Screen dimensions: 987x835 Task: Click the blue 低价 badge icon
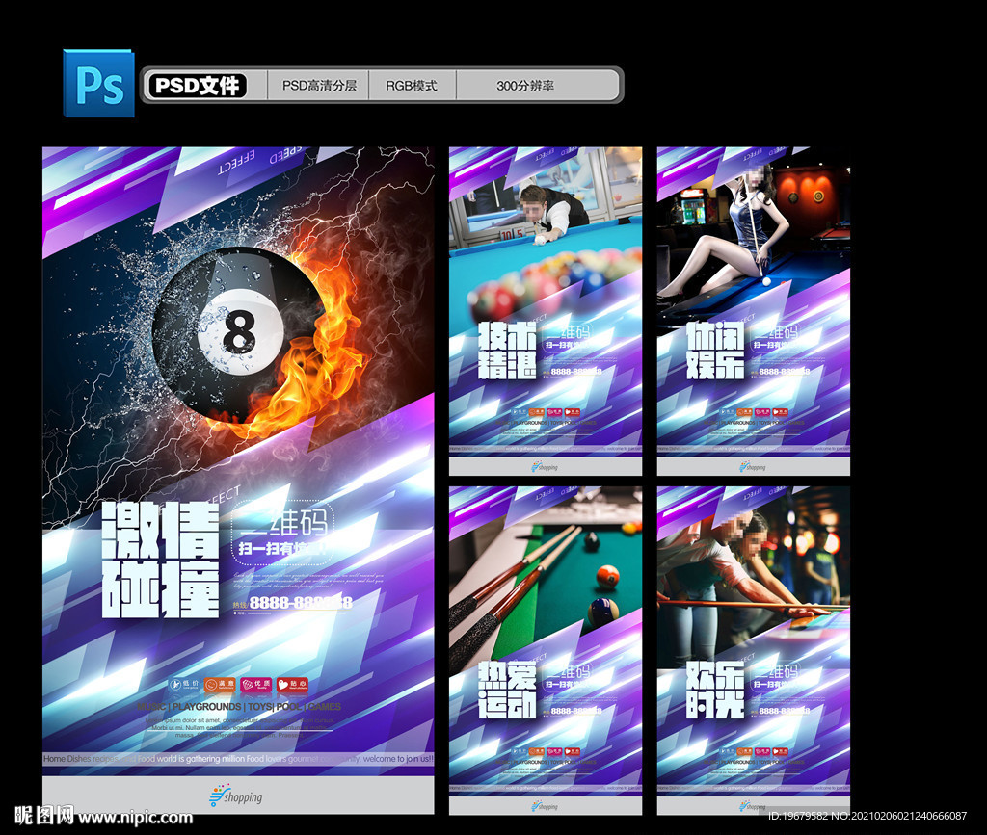(x=184, y=685)
